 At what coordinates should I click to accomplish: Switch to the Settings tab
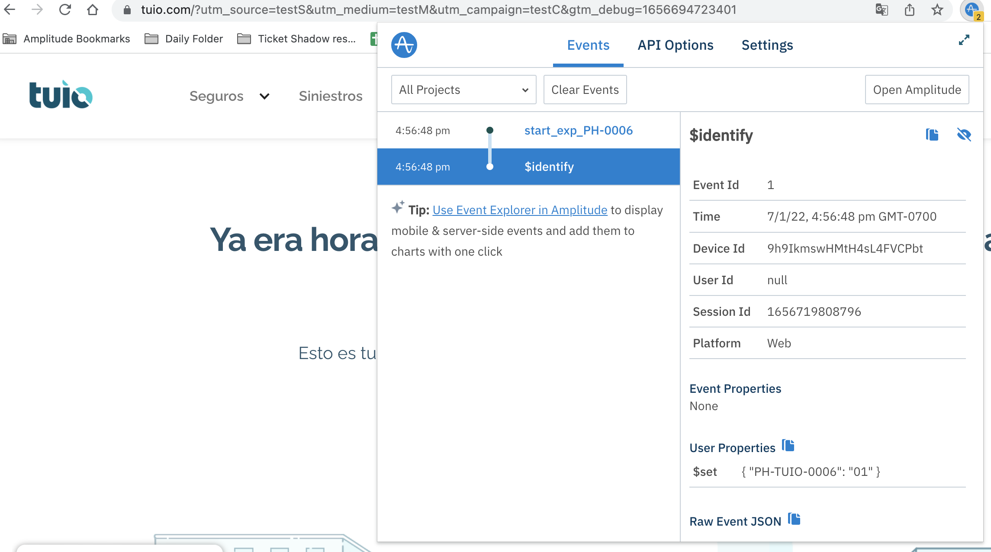point(767,45)
